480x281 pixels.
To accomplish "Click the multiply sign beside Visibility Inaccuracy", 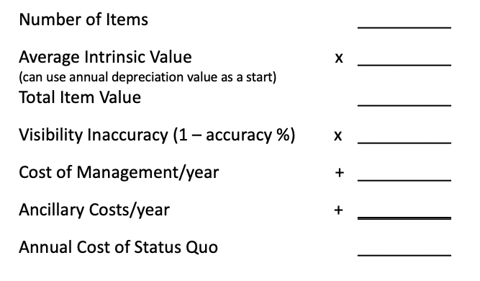I will (338, 135).
